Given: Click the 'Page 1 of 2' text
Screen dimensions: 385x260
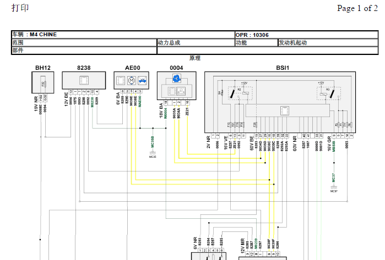Looking at the screenshot, I should pyautogui.click(x=357, y=8).
